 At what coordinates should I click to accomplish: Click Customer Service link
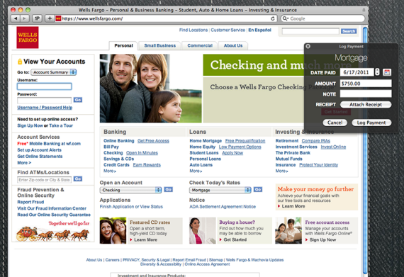228,30
